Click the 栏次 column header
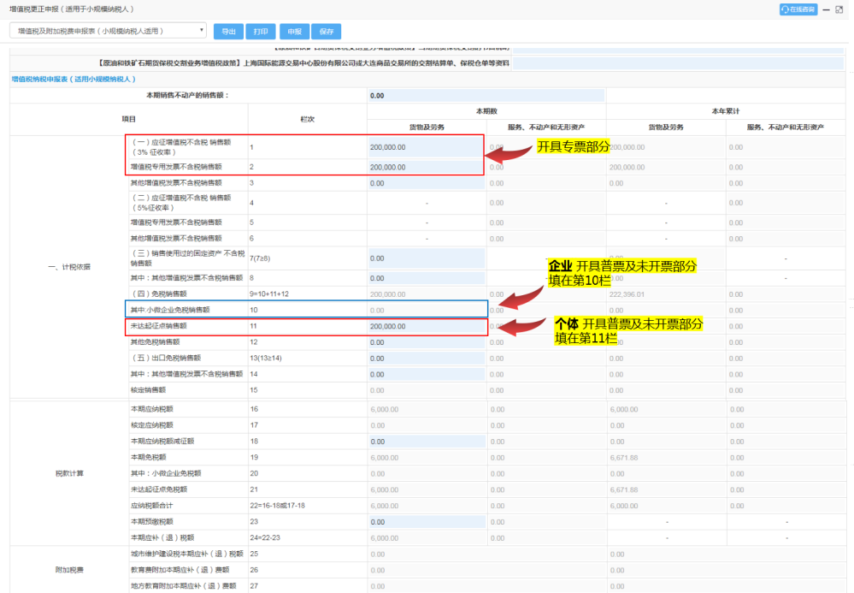 (x=308, y=119)
